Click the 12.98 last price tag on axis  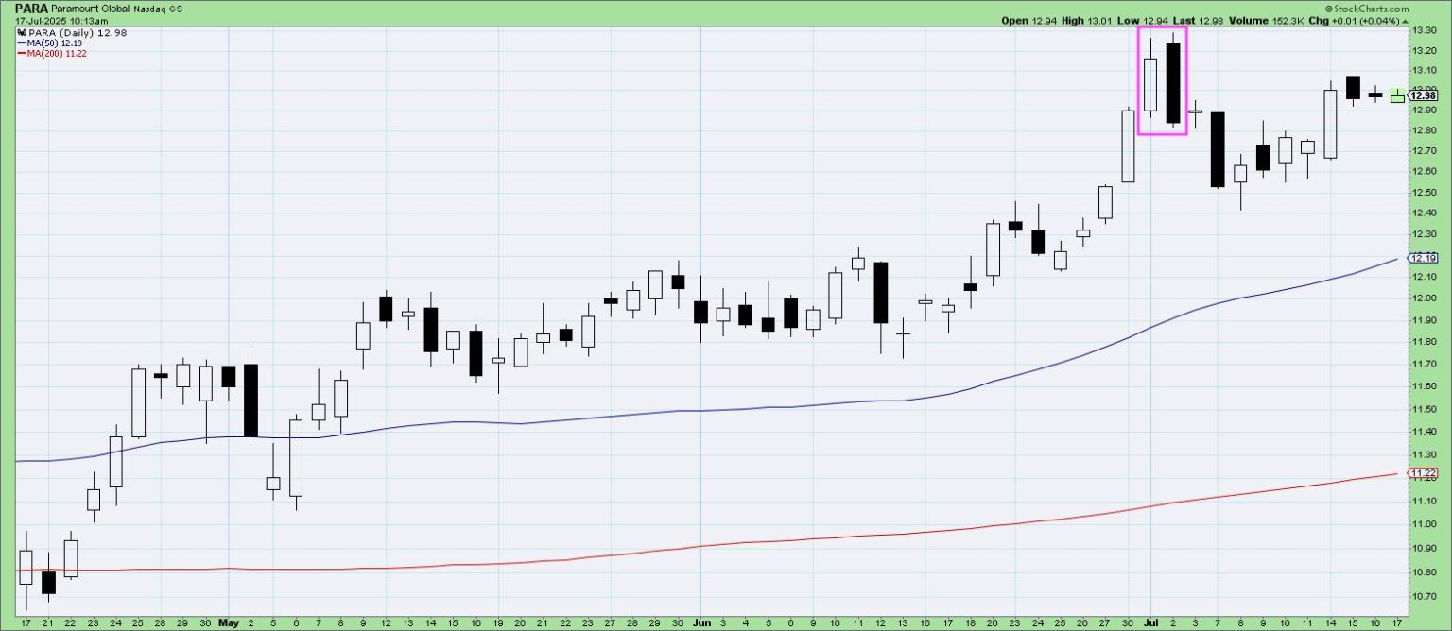click(1422, 94)
